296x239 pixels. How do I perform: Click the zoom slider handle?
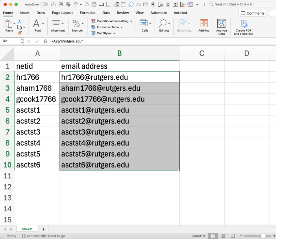tap(263, 236)
